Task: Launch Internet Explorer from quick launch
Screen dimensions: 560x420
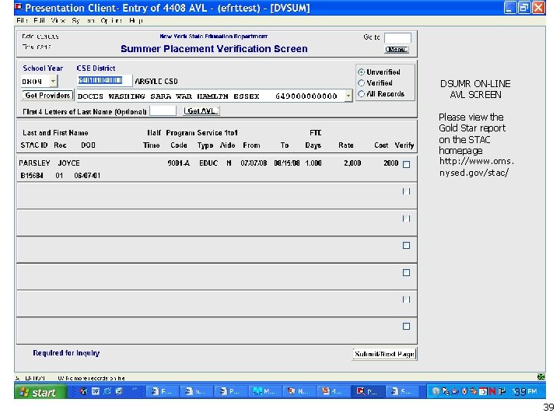Action: point(107,391)
